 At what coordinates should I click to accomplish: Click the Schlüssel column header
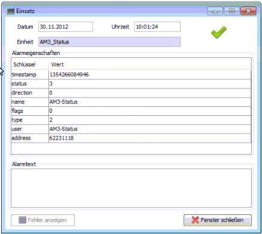[30, 64]
